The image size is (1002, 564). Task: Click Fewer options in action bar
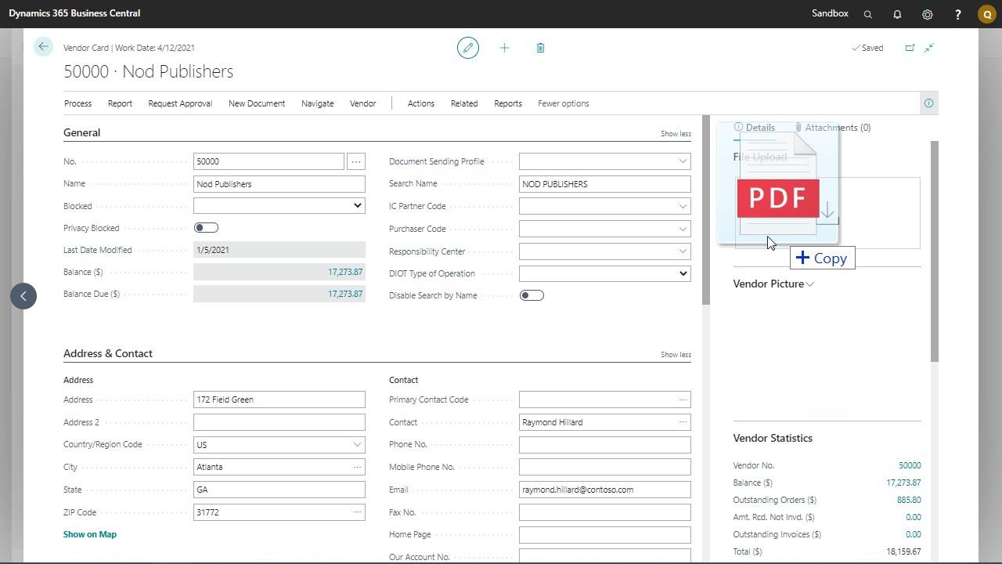(x=563, y=103)
